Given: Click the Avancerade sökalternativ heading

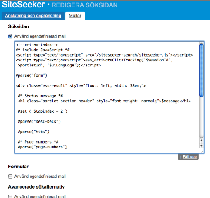Looking at the screenshot, I should [36, 187].
